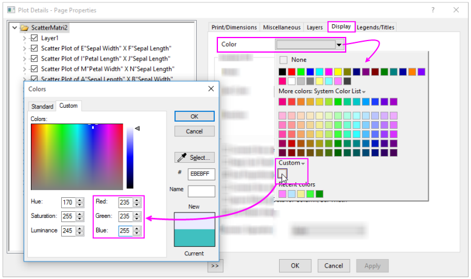
Task: Switch to the Miscellaneous tab
Action: click(282, 27)
